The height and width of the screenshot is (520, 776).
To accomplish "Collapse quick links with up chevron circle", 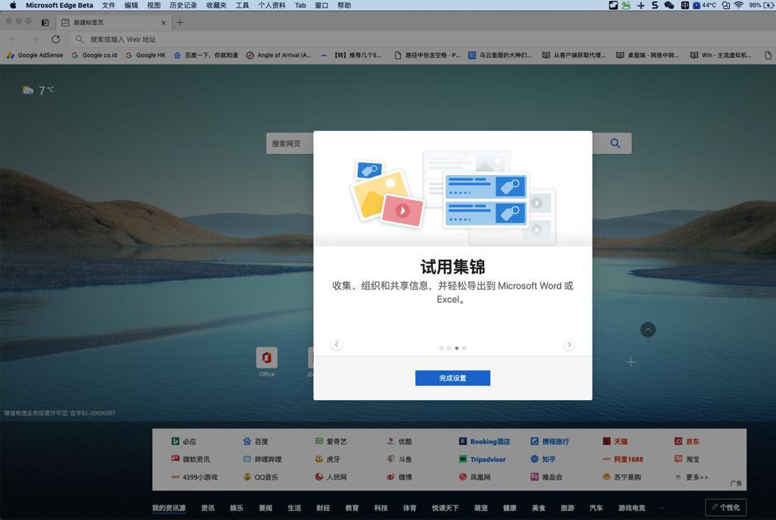I will pos(648,330).
